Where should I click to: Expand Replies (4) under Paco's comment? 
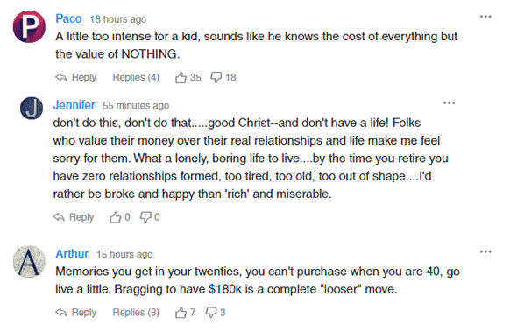(x=136, y=77)
